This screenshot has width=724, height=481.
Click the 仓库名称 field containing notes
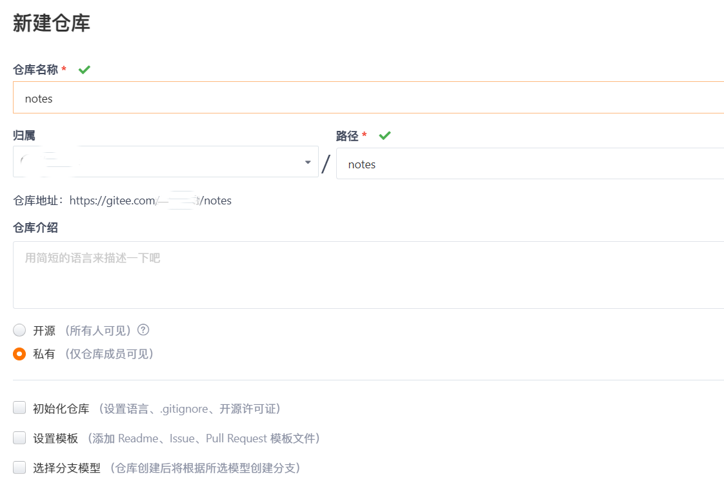[258, 97]
